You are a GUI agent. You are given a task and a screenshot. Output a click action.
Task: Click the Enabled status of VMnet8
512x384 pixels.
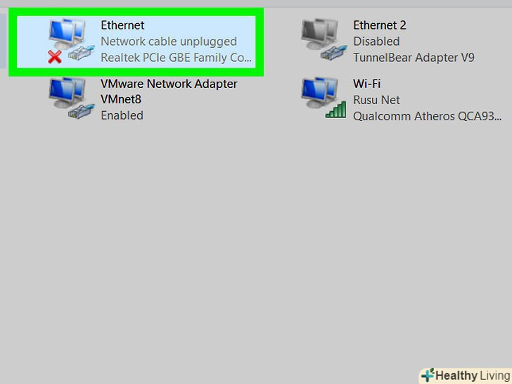[x=122, y=115]
